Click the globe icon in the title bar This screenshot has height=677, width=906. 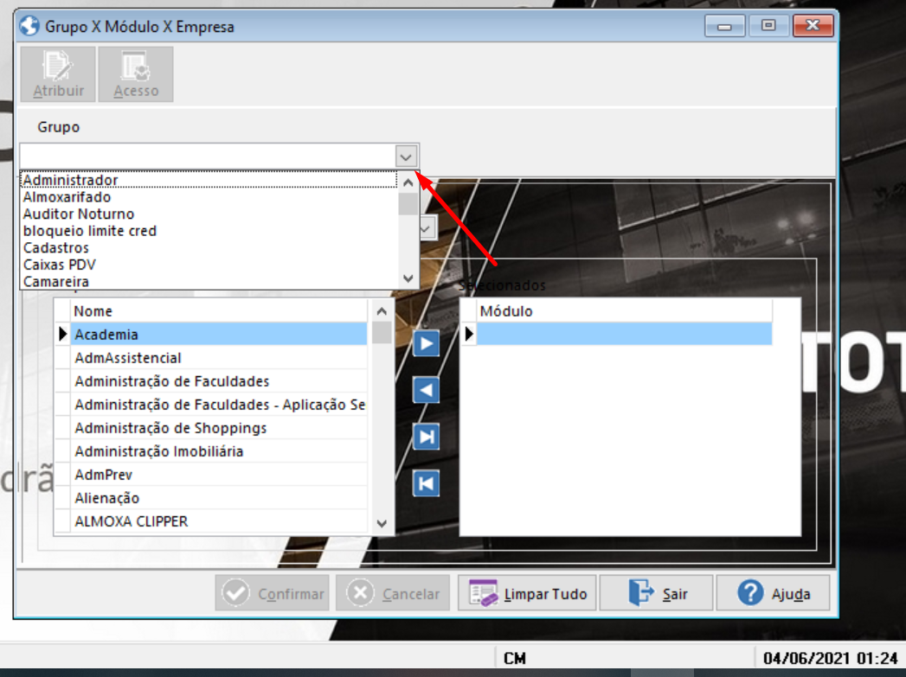tap(29, 26)
